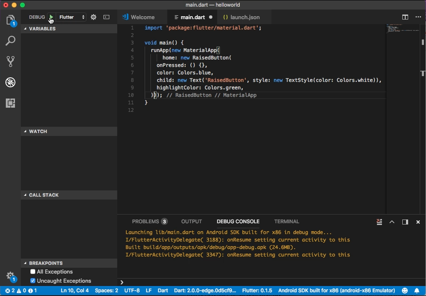Collapse the CALL STACK section

pyautogui.click(x=69, y=195)
